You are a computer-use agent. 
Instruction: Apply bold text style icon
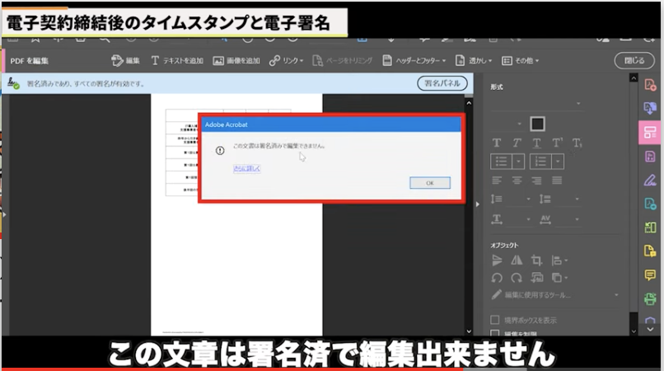pos(497,143)
